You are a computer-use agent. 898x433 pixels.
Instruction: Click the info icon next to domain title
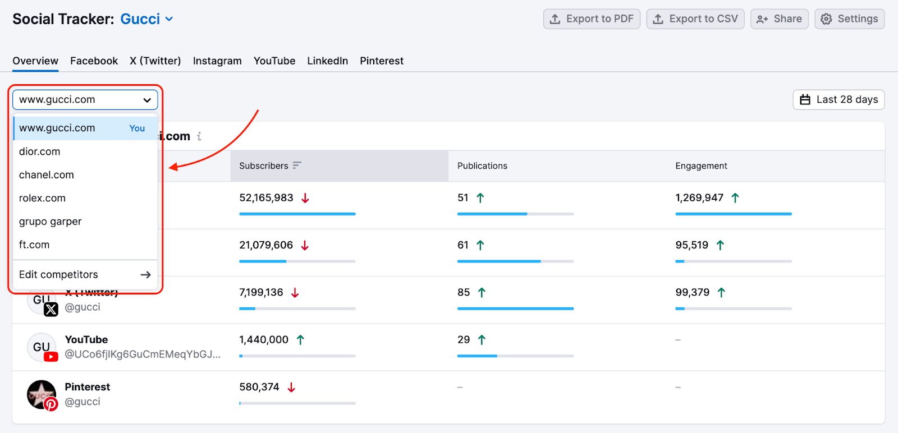(199, 136)
